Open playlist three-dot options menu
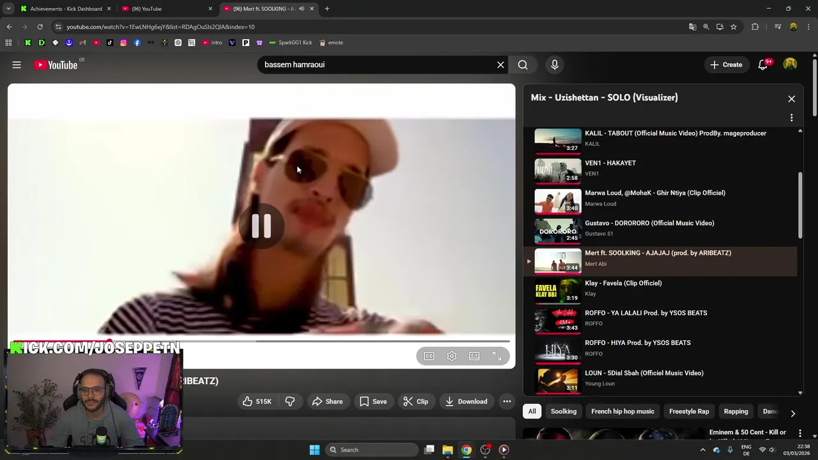818x460 pixels. (792, 118)
